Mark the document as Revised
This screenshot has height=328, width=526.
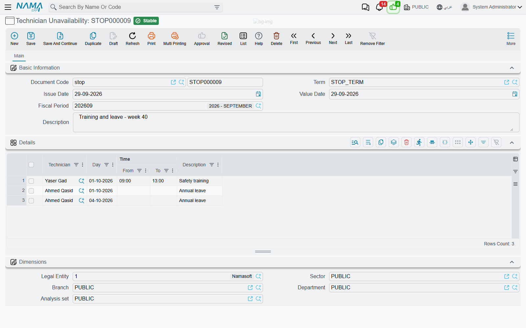(x=225, y=39)
